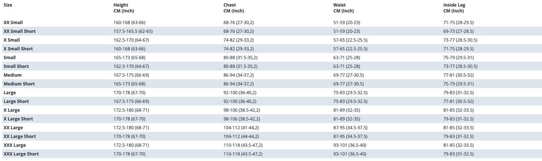Click the XXX Large Short row label
This screenshot has width=542, height=161.
(21, 154)
